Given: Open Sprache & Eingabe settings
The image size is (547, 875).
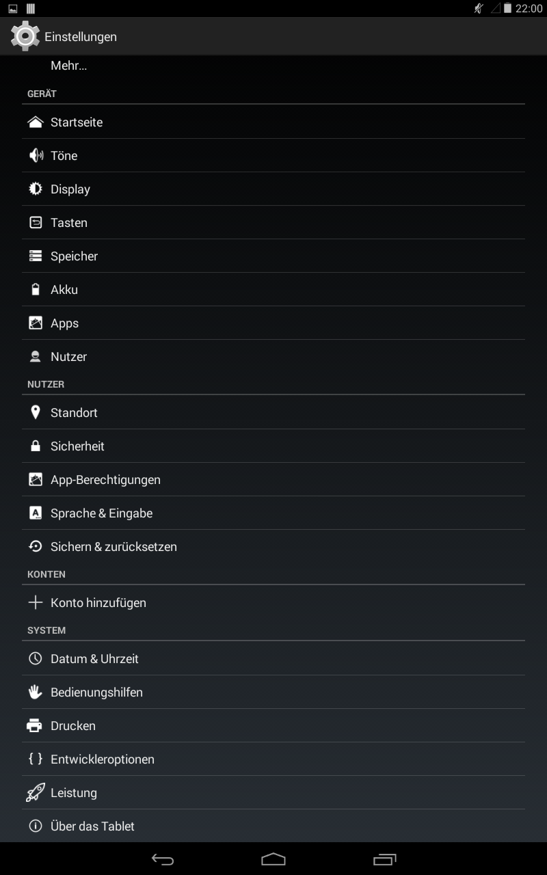Looking at the screenshot, I should click(273, 513).
